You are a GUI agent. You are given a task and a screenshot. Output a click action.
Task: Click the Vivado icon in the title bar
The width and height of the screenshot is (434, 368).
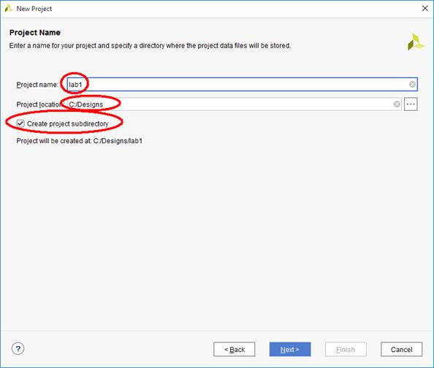point(9,9)
